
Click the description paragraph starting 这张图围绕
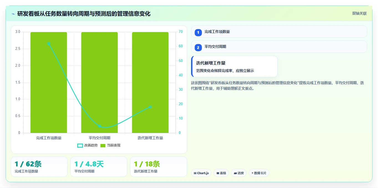coord(277,86)
